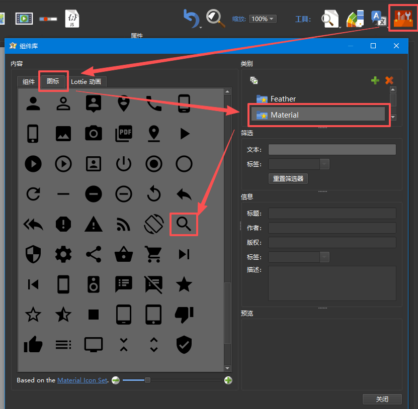Switch to the Lottie 动画 tab
This screenshot has width=418, height=409.
pos(86,82)
